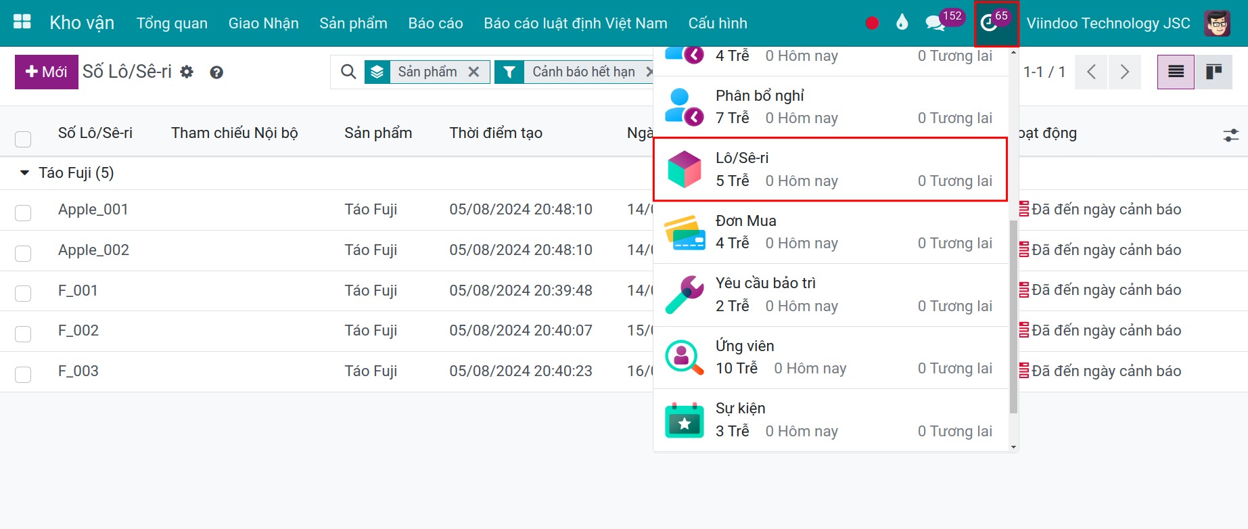Remove the Sản phẩm grouping facet

(x=474, y=72)
